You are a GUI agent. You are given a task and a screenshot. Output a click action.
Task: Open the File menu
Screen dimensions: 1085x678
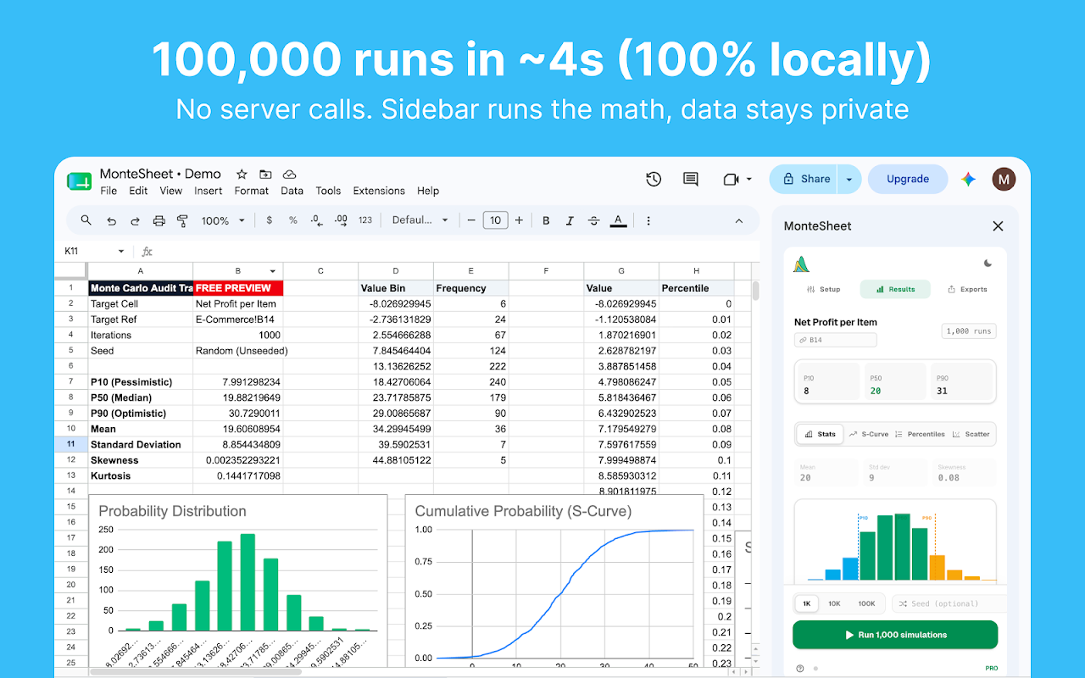(x=108, y=191)
